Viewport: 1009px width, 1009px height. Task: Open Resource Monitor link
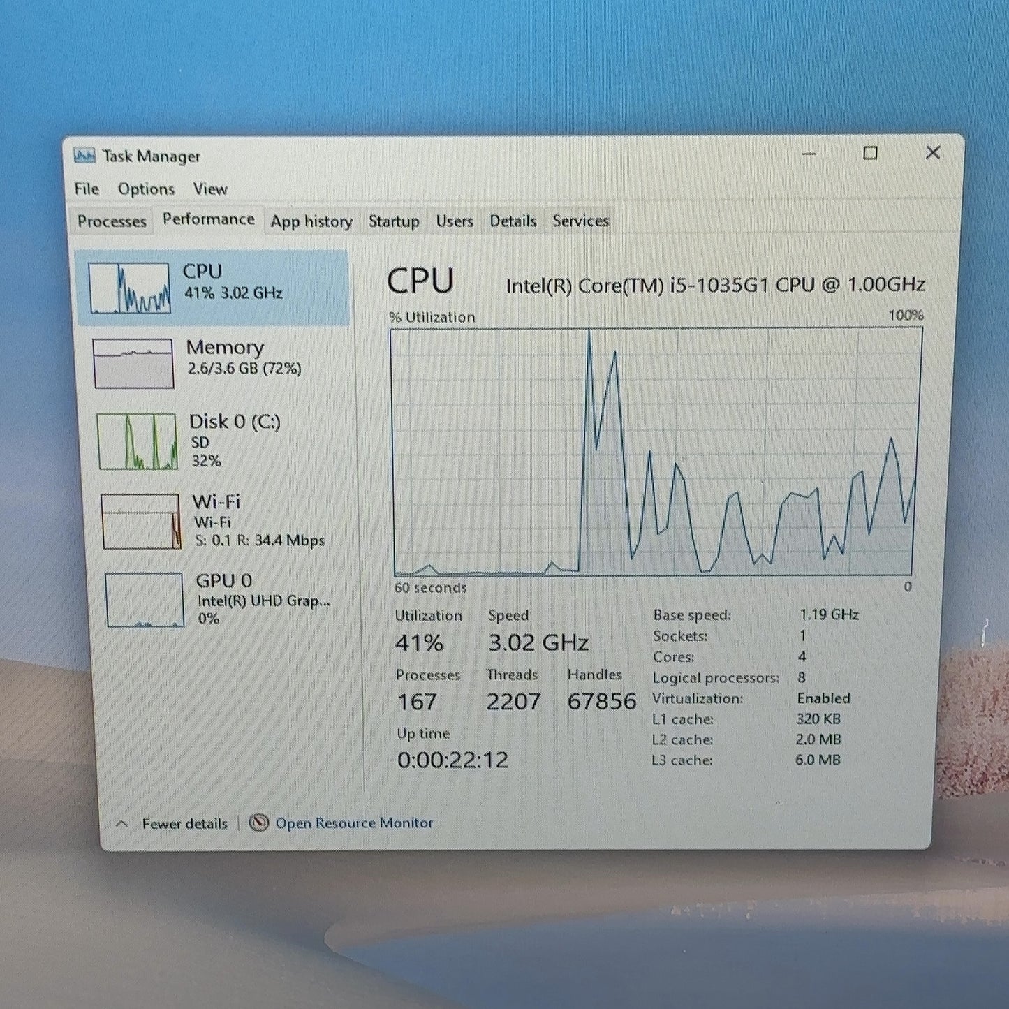tap(354, 823)
